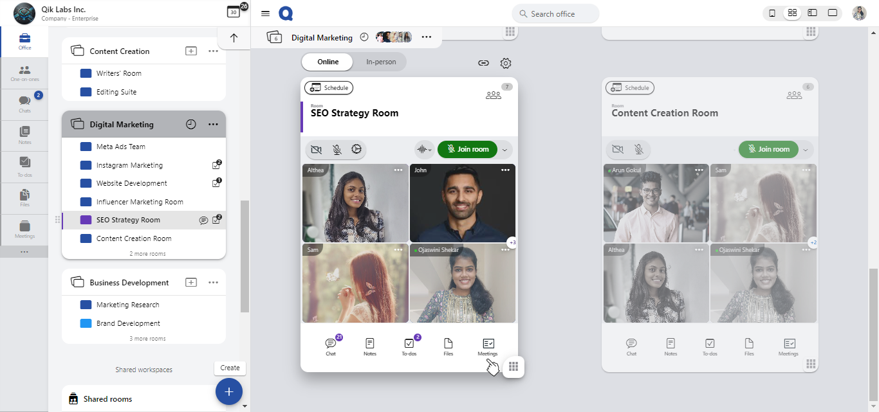
Task: Toggle camera in the SEO Strategy Room
Action: coord(316,149)
